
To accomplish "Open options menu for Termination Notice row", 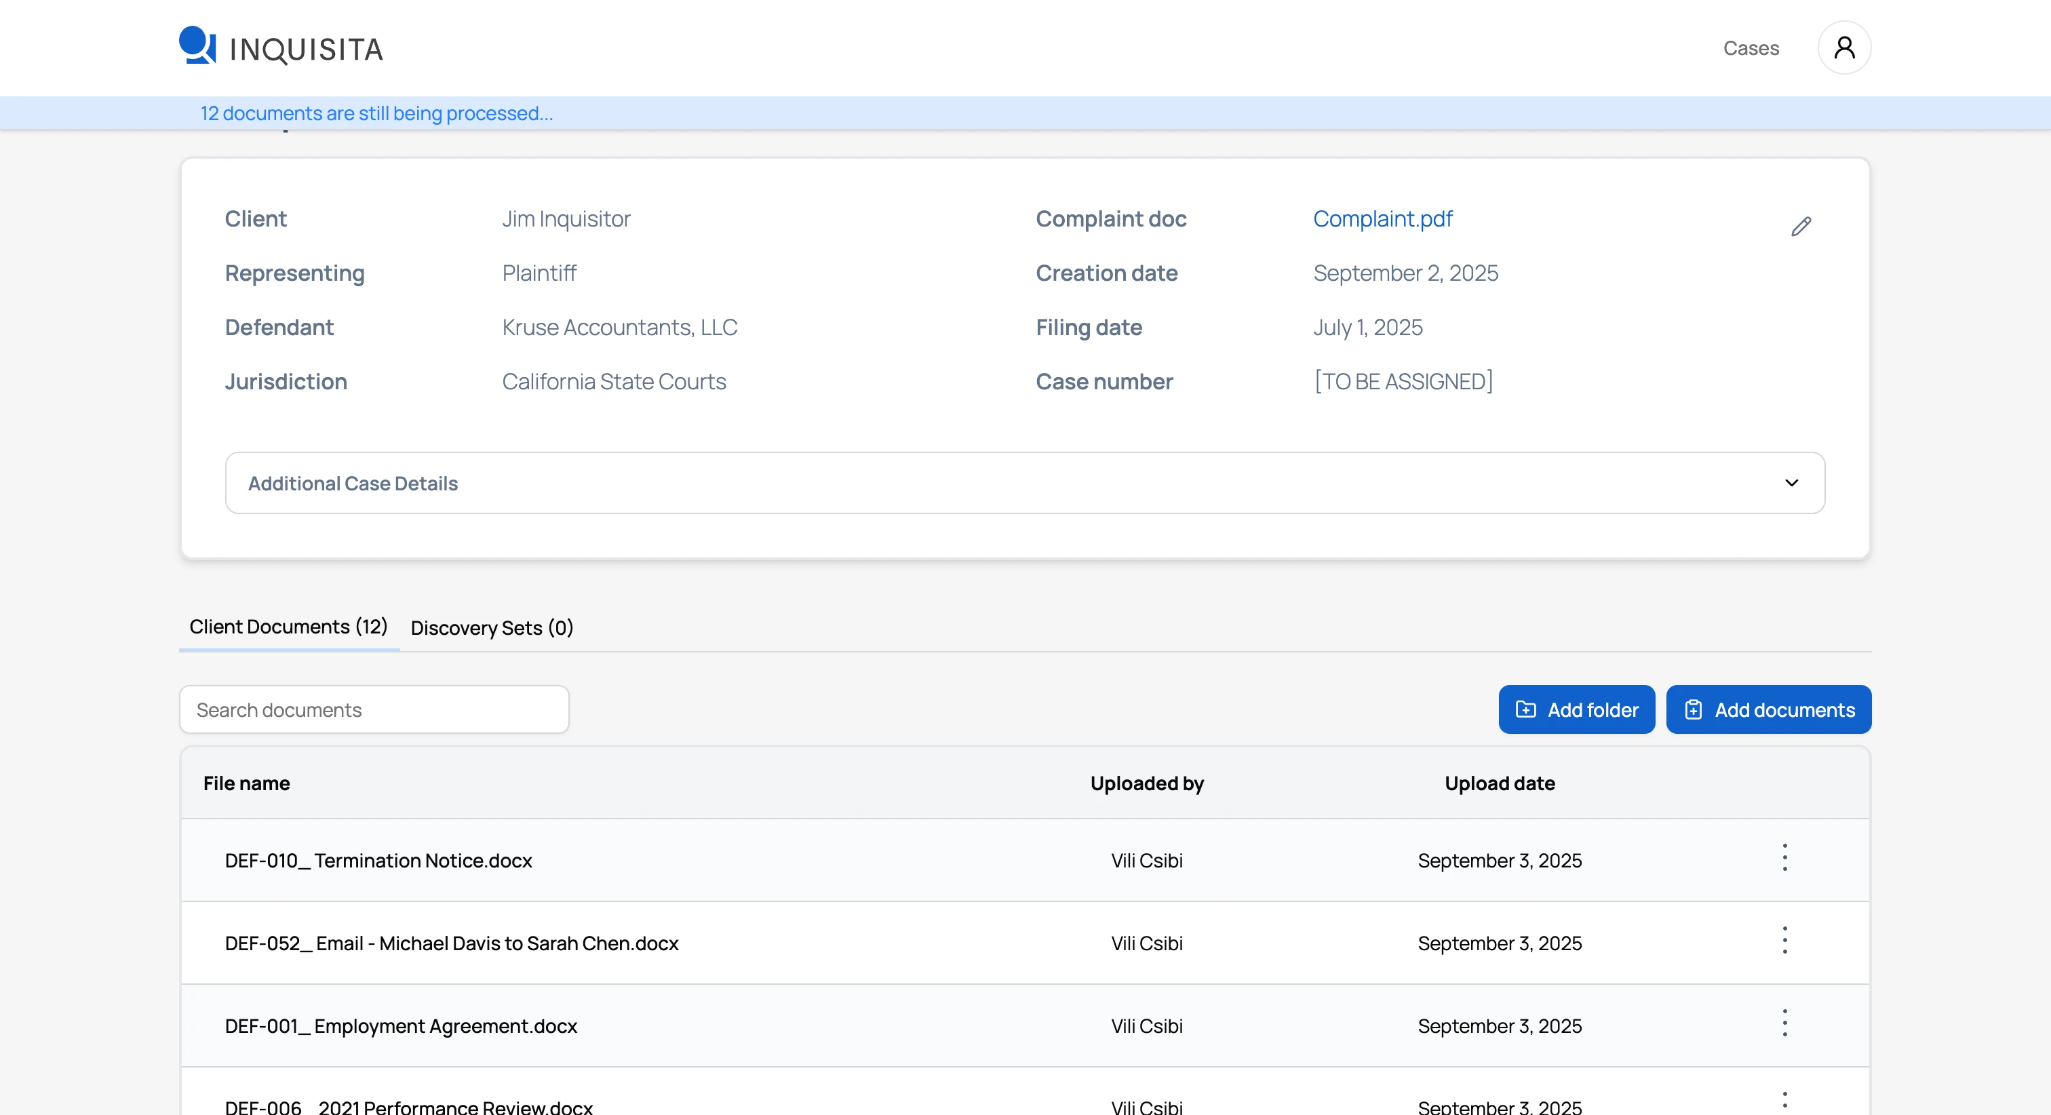I will tap(1784, 859).
